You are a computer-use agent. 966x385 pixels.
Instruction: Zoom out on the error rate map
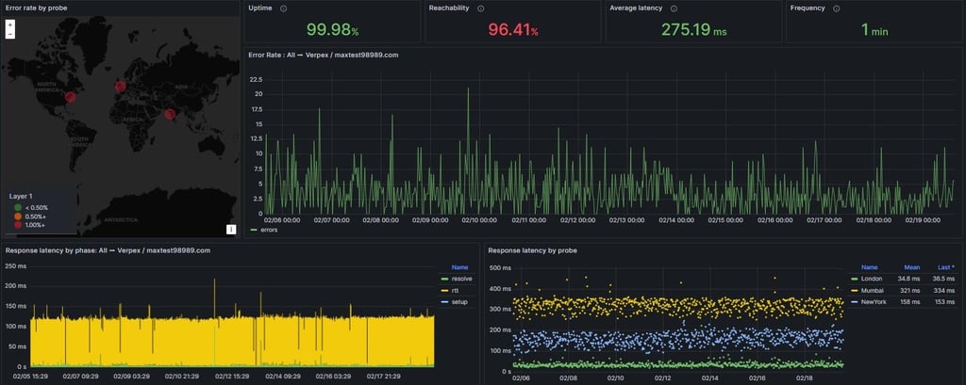click(9, 35)
